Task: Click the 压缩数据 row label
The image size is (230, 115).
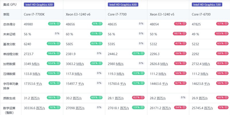Action: (9, 74)
